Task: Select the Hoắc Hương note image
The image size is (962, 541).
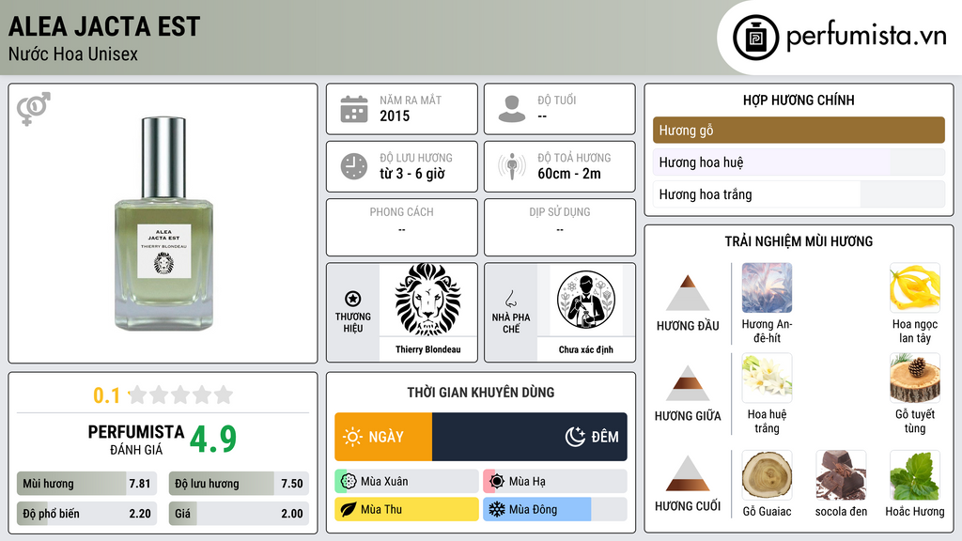Action: 915,475
